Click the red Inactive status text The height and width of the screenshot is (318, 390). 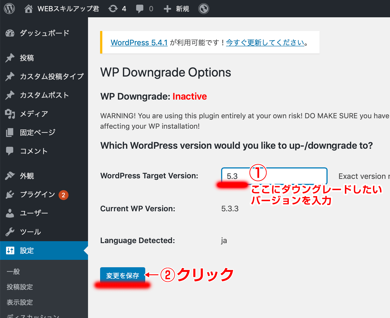point(189,96)
